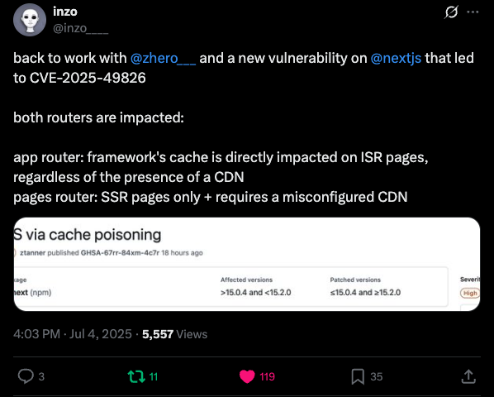The height and width of the screenshot is (397, 494).
Task: Click the Grok slashed-circle icon
Action: coord(451,12)
